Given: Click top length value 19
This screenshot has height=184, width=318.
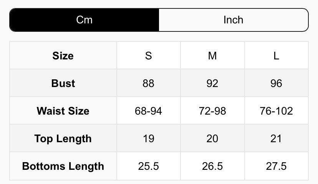Looking at the screenshot, I should click(x=148, y=138).
